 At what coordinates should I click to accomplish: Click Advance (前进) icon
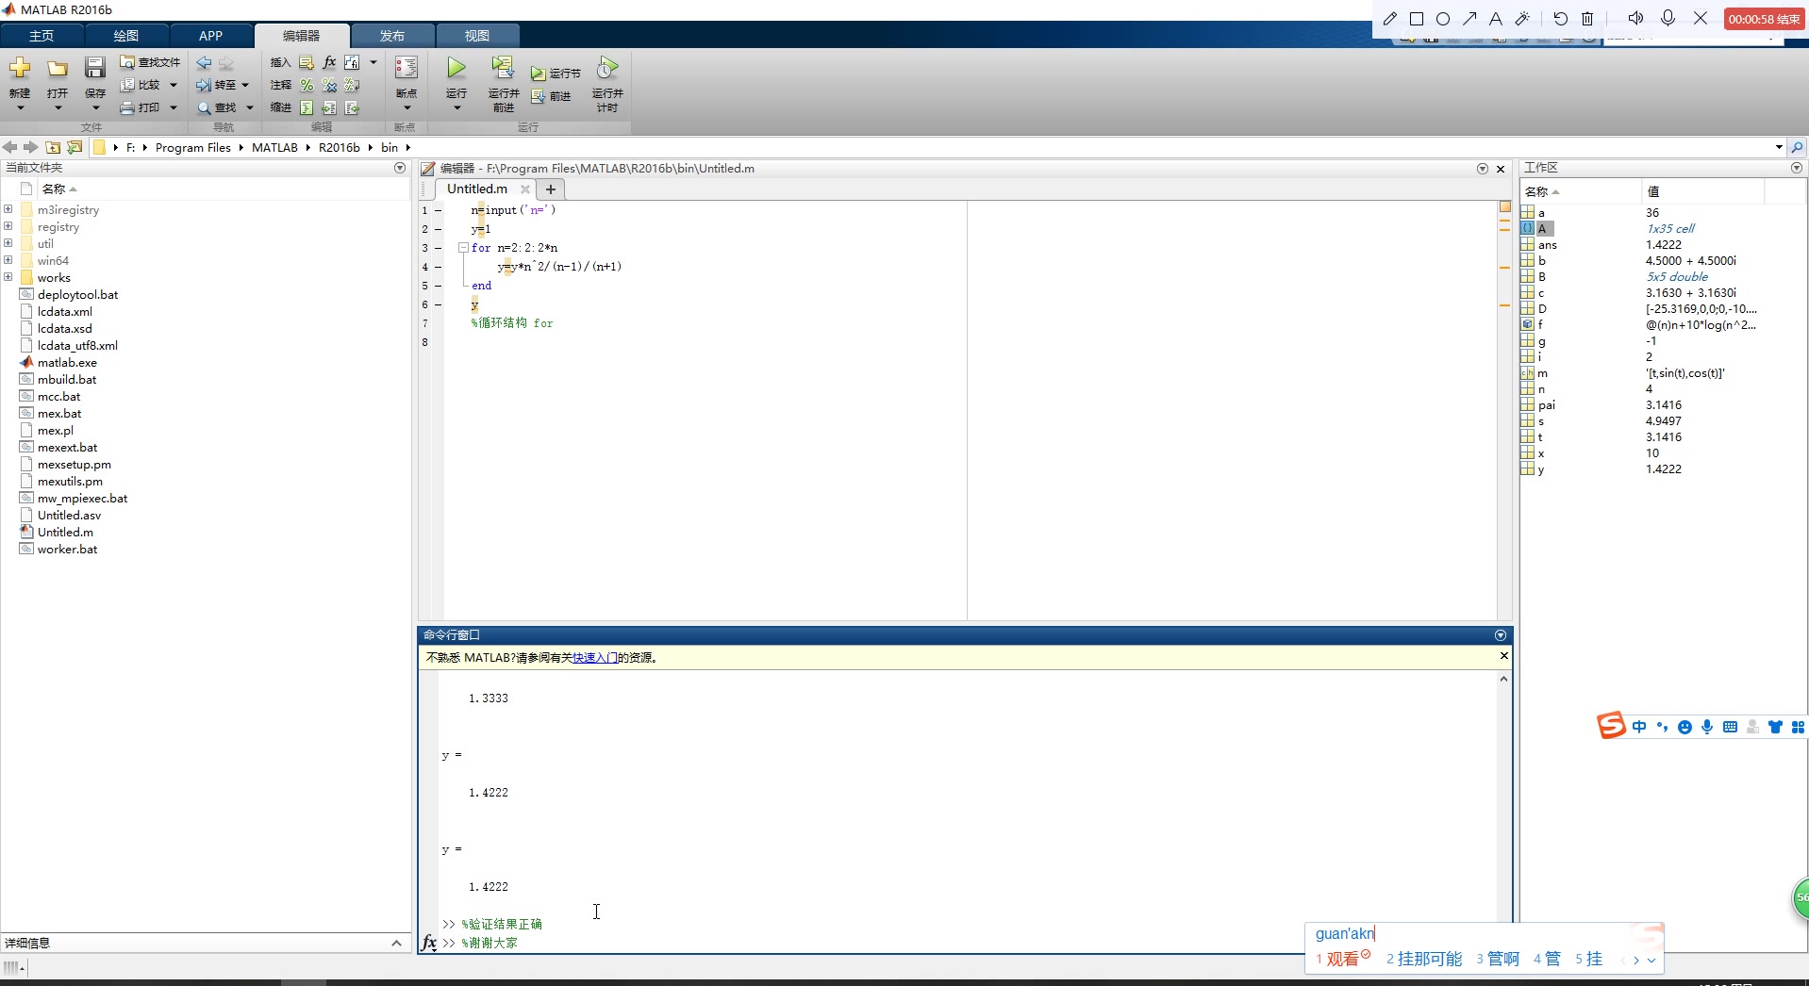538,96
